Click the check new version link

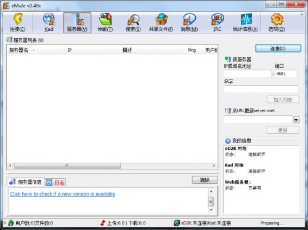(x=63, y=194)
